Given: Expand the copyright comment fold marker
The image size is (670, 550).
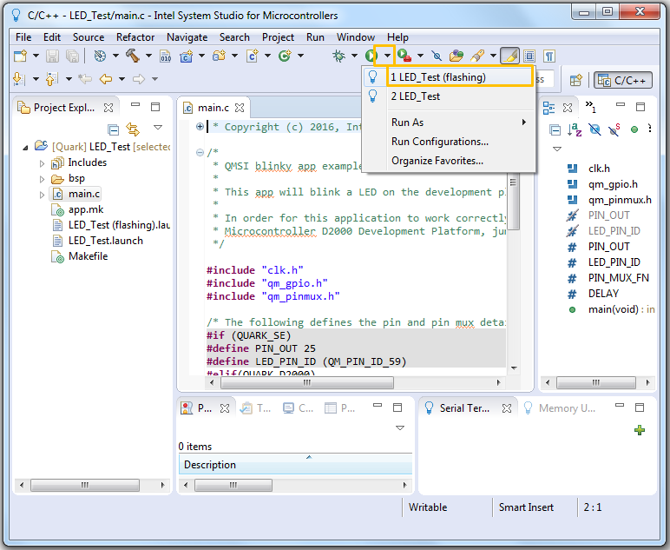Looking at the screenshot, I should (200, 127).
